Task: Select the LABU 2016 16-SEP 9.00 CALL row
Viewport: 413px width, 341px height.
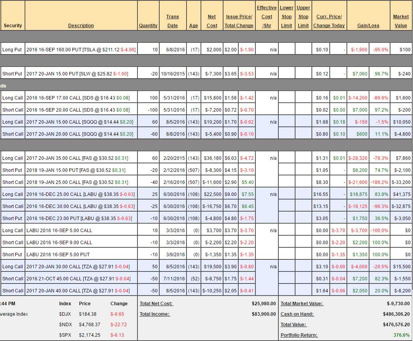Action: [81, 243]
